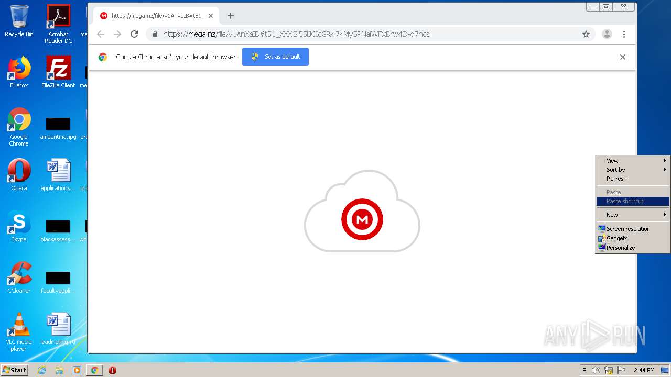Select the applications Word document icon
This screenshot has width=671, height=377.
point(58,175)
